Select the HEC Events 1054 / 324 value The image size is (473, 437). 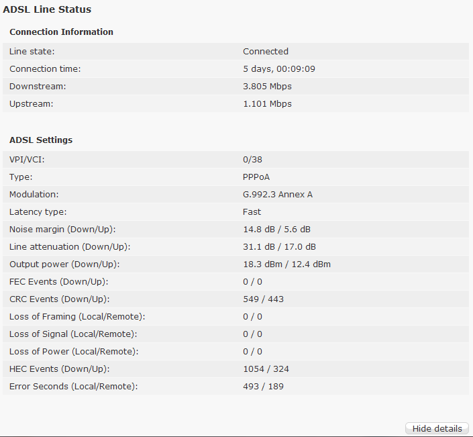266,369
